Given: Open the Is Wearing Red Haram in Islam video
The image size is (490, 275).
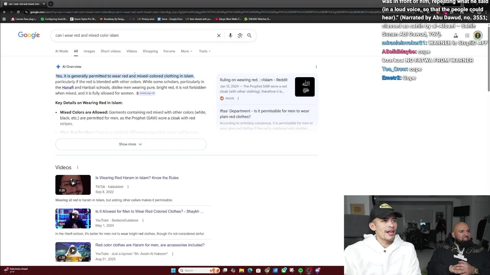Looking at the screenshot, I should (137, 178).
